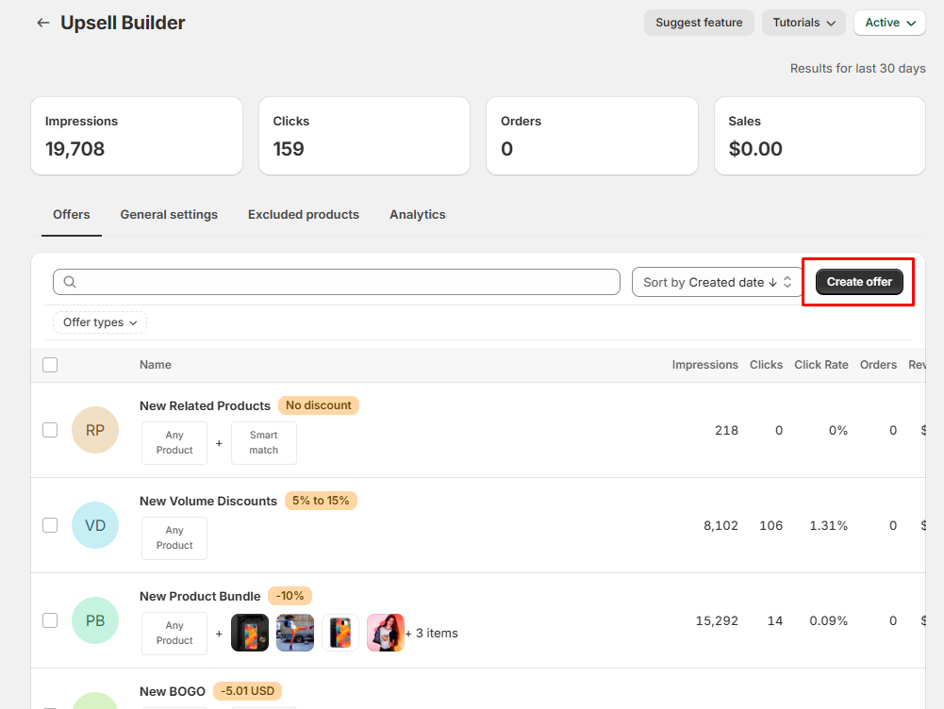Viewport: 944px width, 709px height.
Task: Select the New Volume Discounts row checkbox
Action: coord(50,525)
